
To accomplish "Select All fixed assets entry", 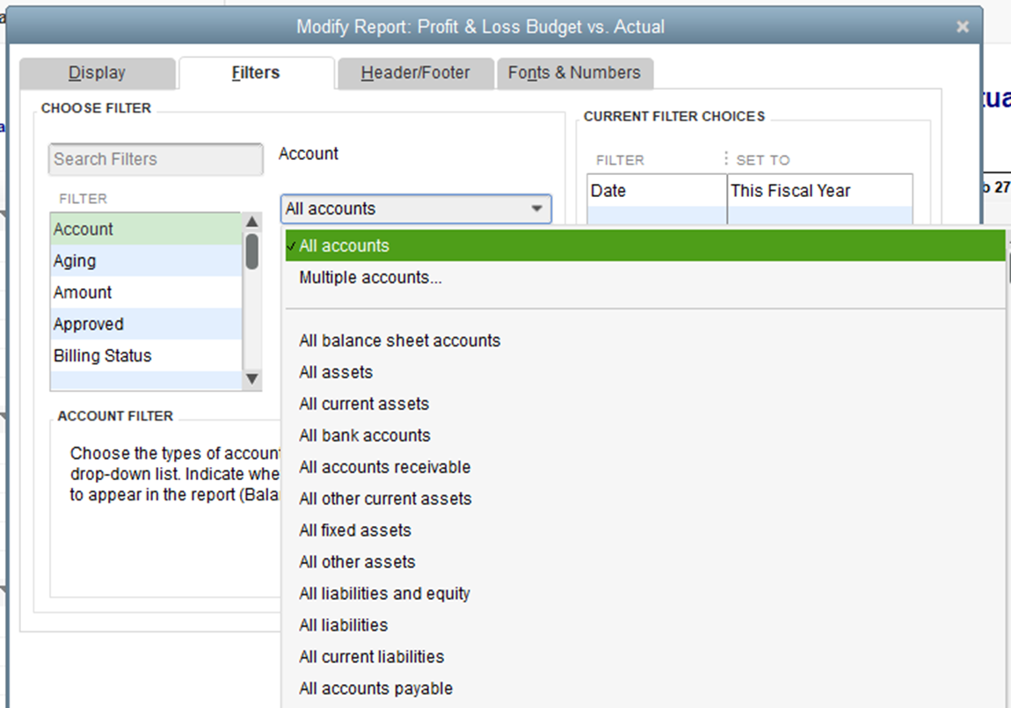I will pos(354,531).
